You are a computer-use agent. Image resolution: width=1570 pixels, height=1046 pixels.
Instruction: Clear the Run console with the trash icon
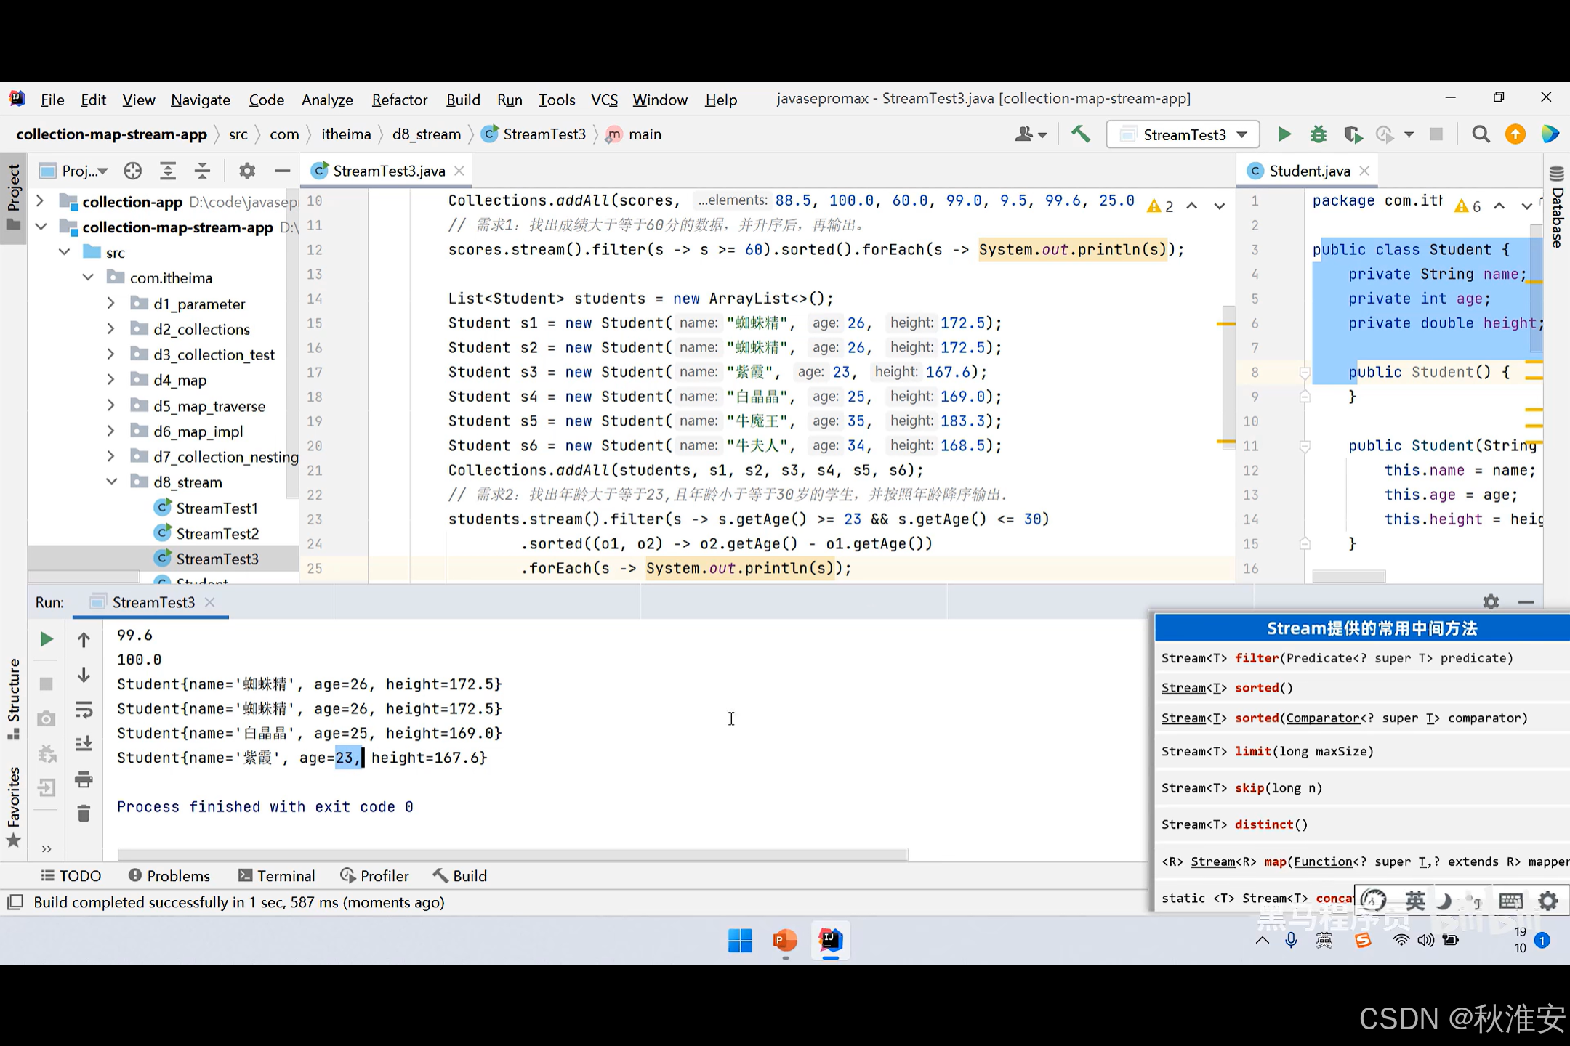tap(84, 813)
